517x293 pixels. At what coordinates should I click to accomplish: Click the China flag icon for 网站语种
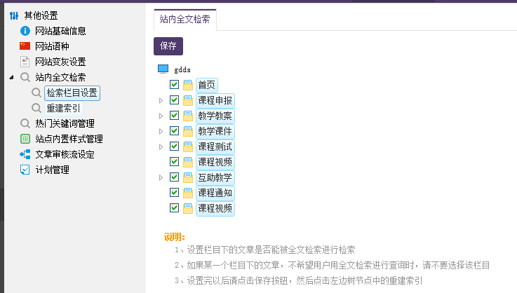coord(25,46)
